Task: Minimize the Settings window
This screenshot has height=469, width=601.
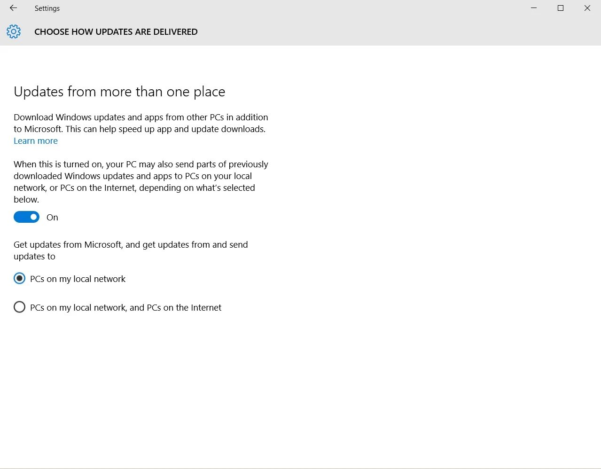Action: coord(534,8)
